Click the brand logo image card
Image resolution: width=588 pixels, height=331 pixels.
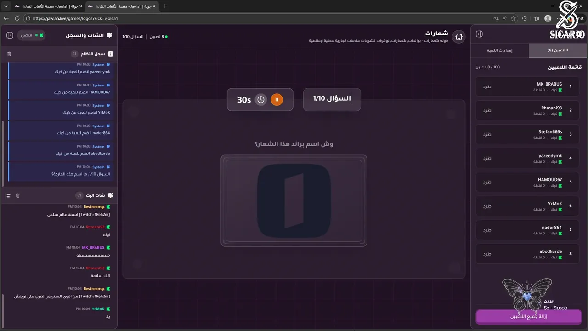point(294,200)
